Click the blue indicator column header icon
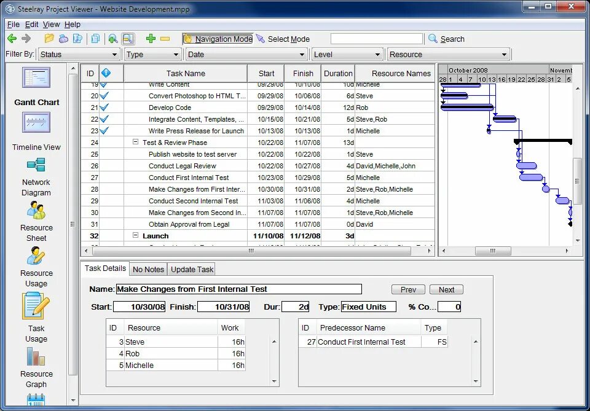 pos(106,73)
